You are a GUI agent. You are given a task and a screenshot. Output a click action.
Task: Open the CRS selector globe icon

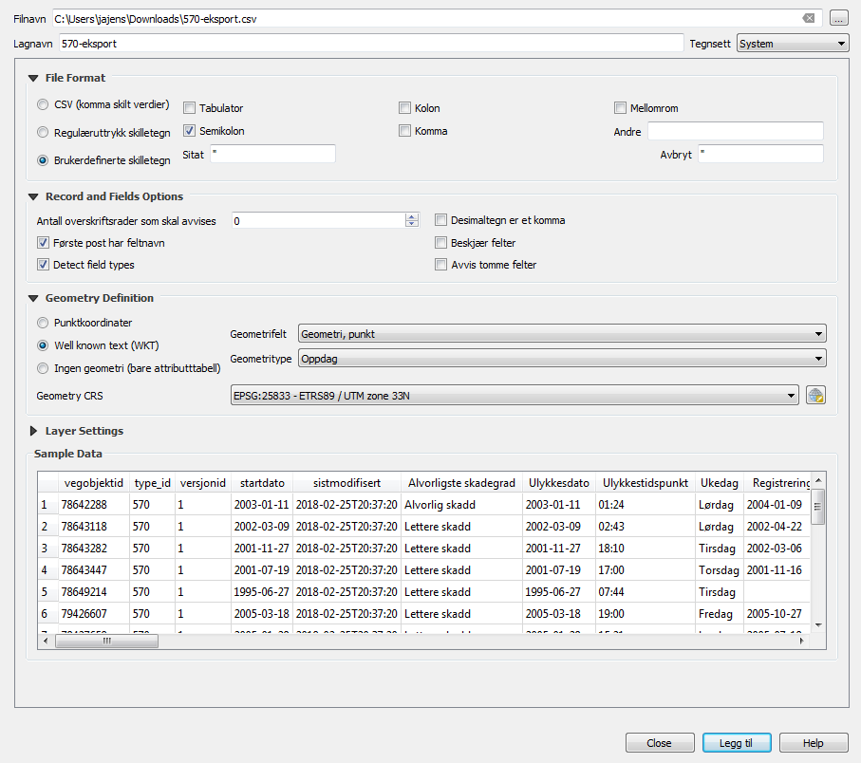tap(815, 395)
